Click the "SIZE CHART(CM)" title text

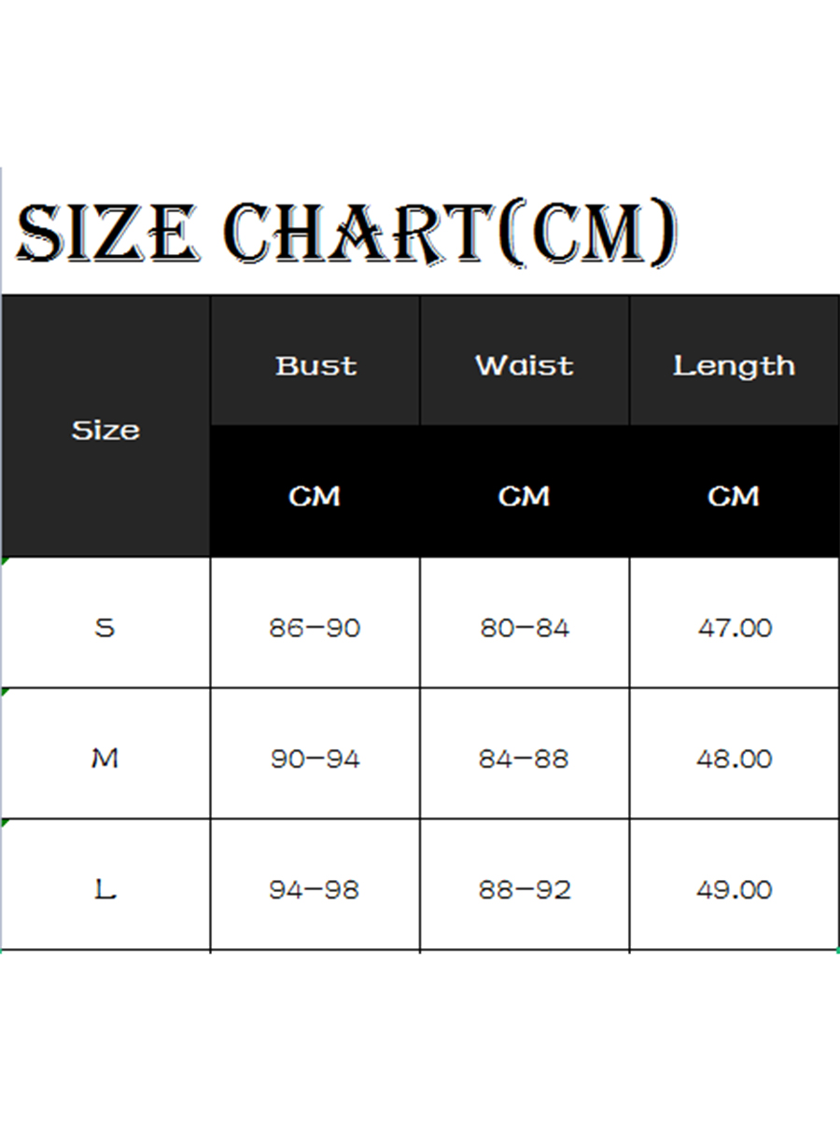point(345,234)
